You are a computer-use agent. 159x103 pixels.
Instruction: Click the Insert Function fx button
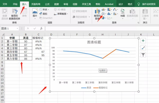tap(41, 28)
